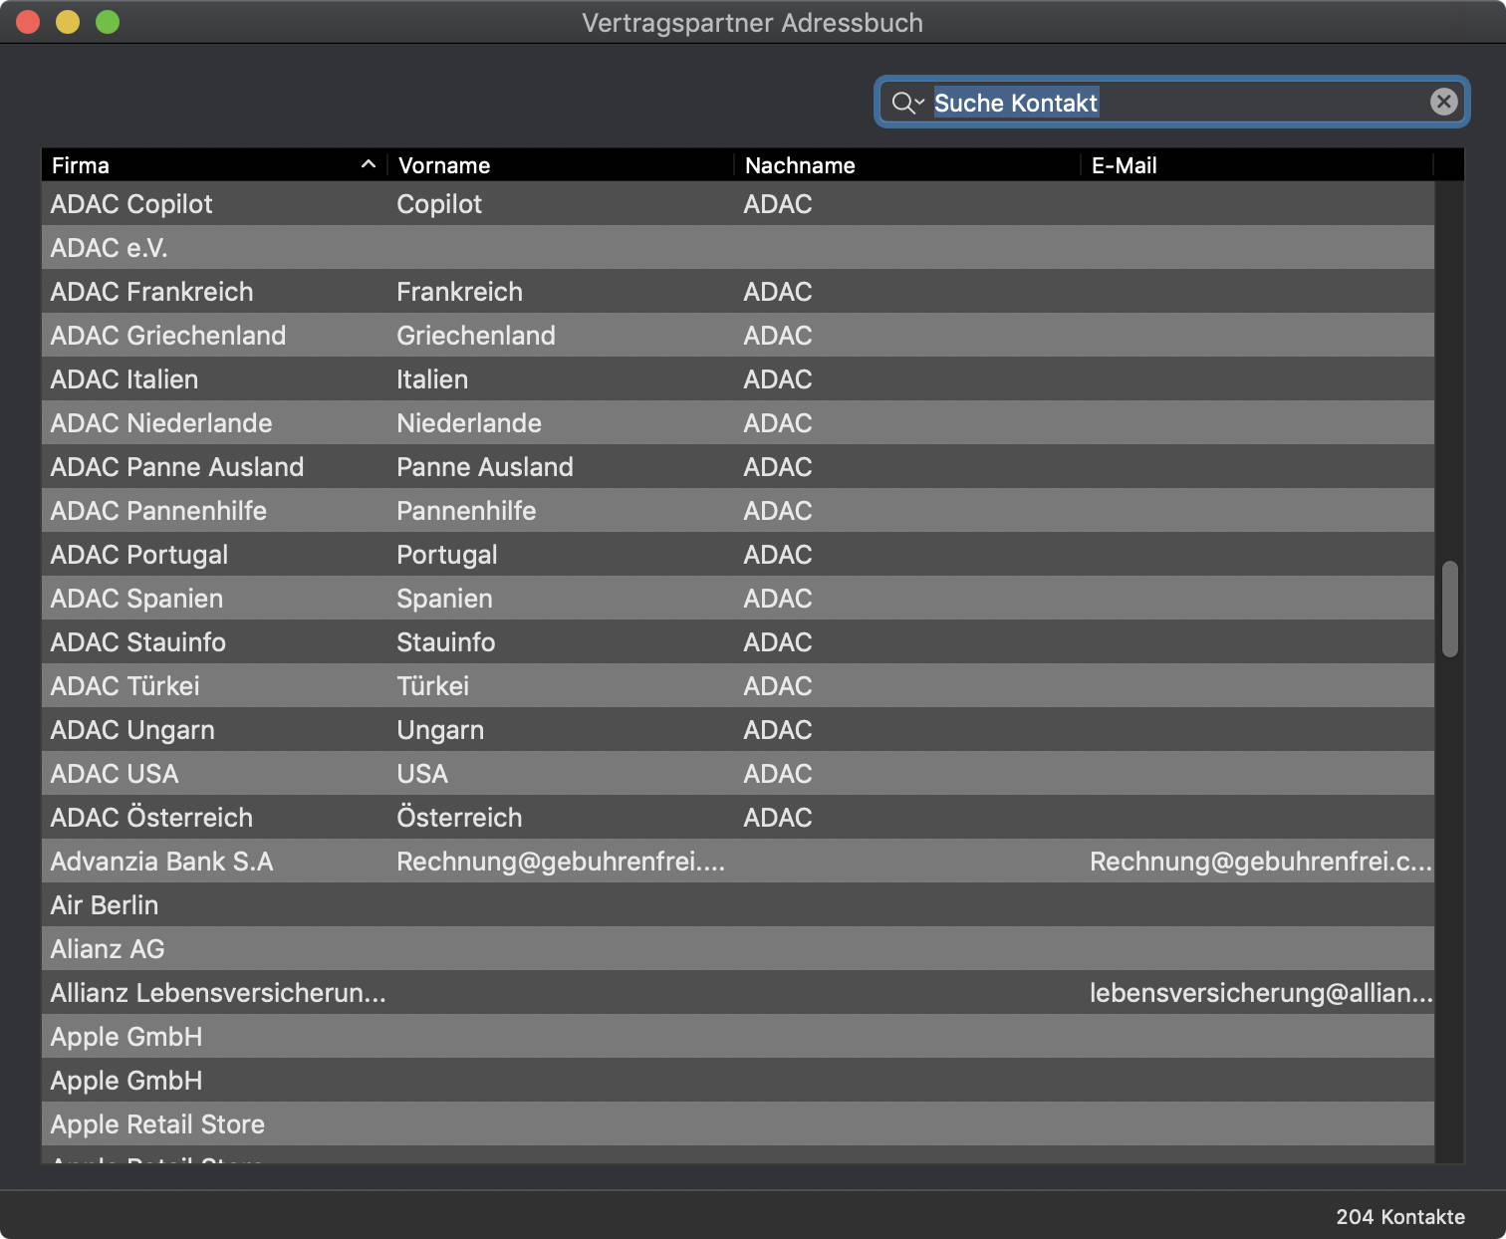Click the Advanzia Bank e-mail address cell
Screen dimensions: 1506x1239
pyautogui.click(x=1260, y=862)
